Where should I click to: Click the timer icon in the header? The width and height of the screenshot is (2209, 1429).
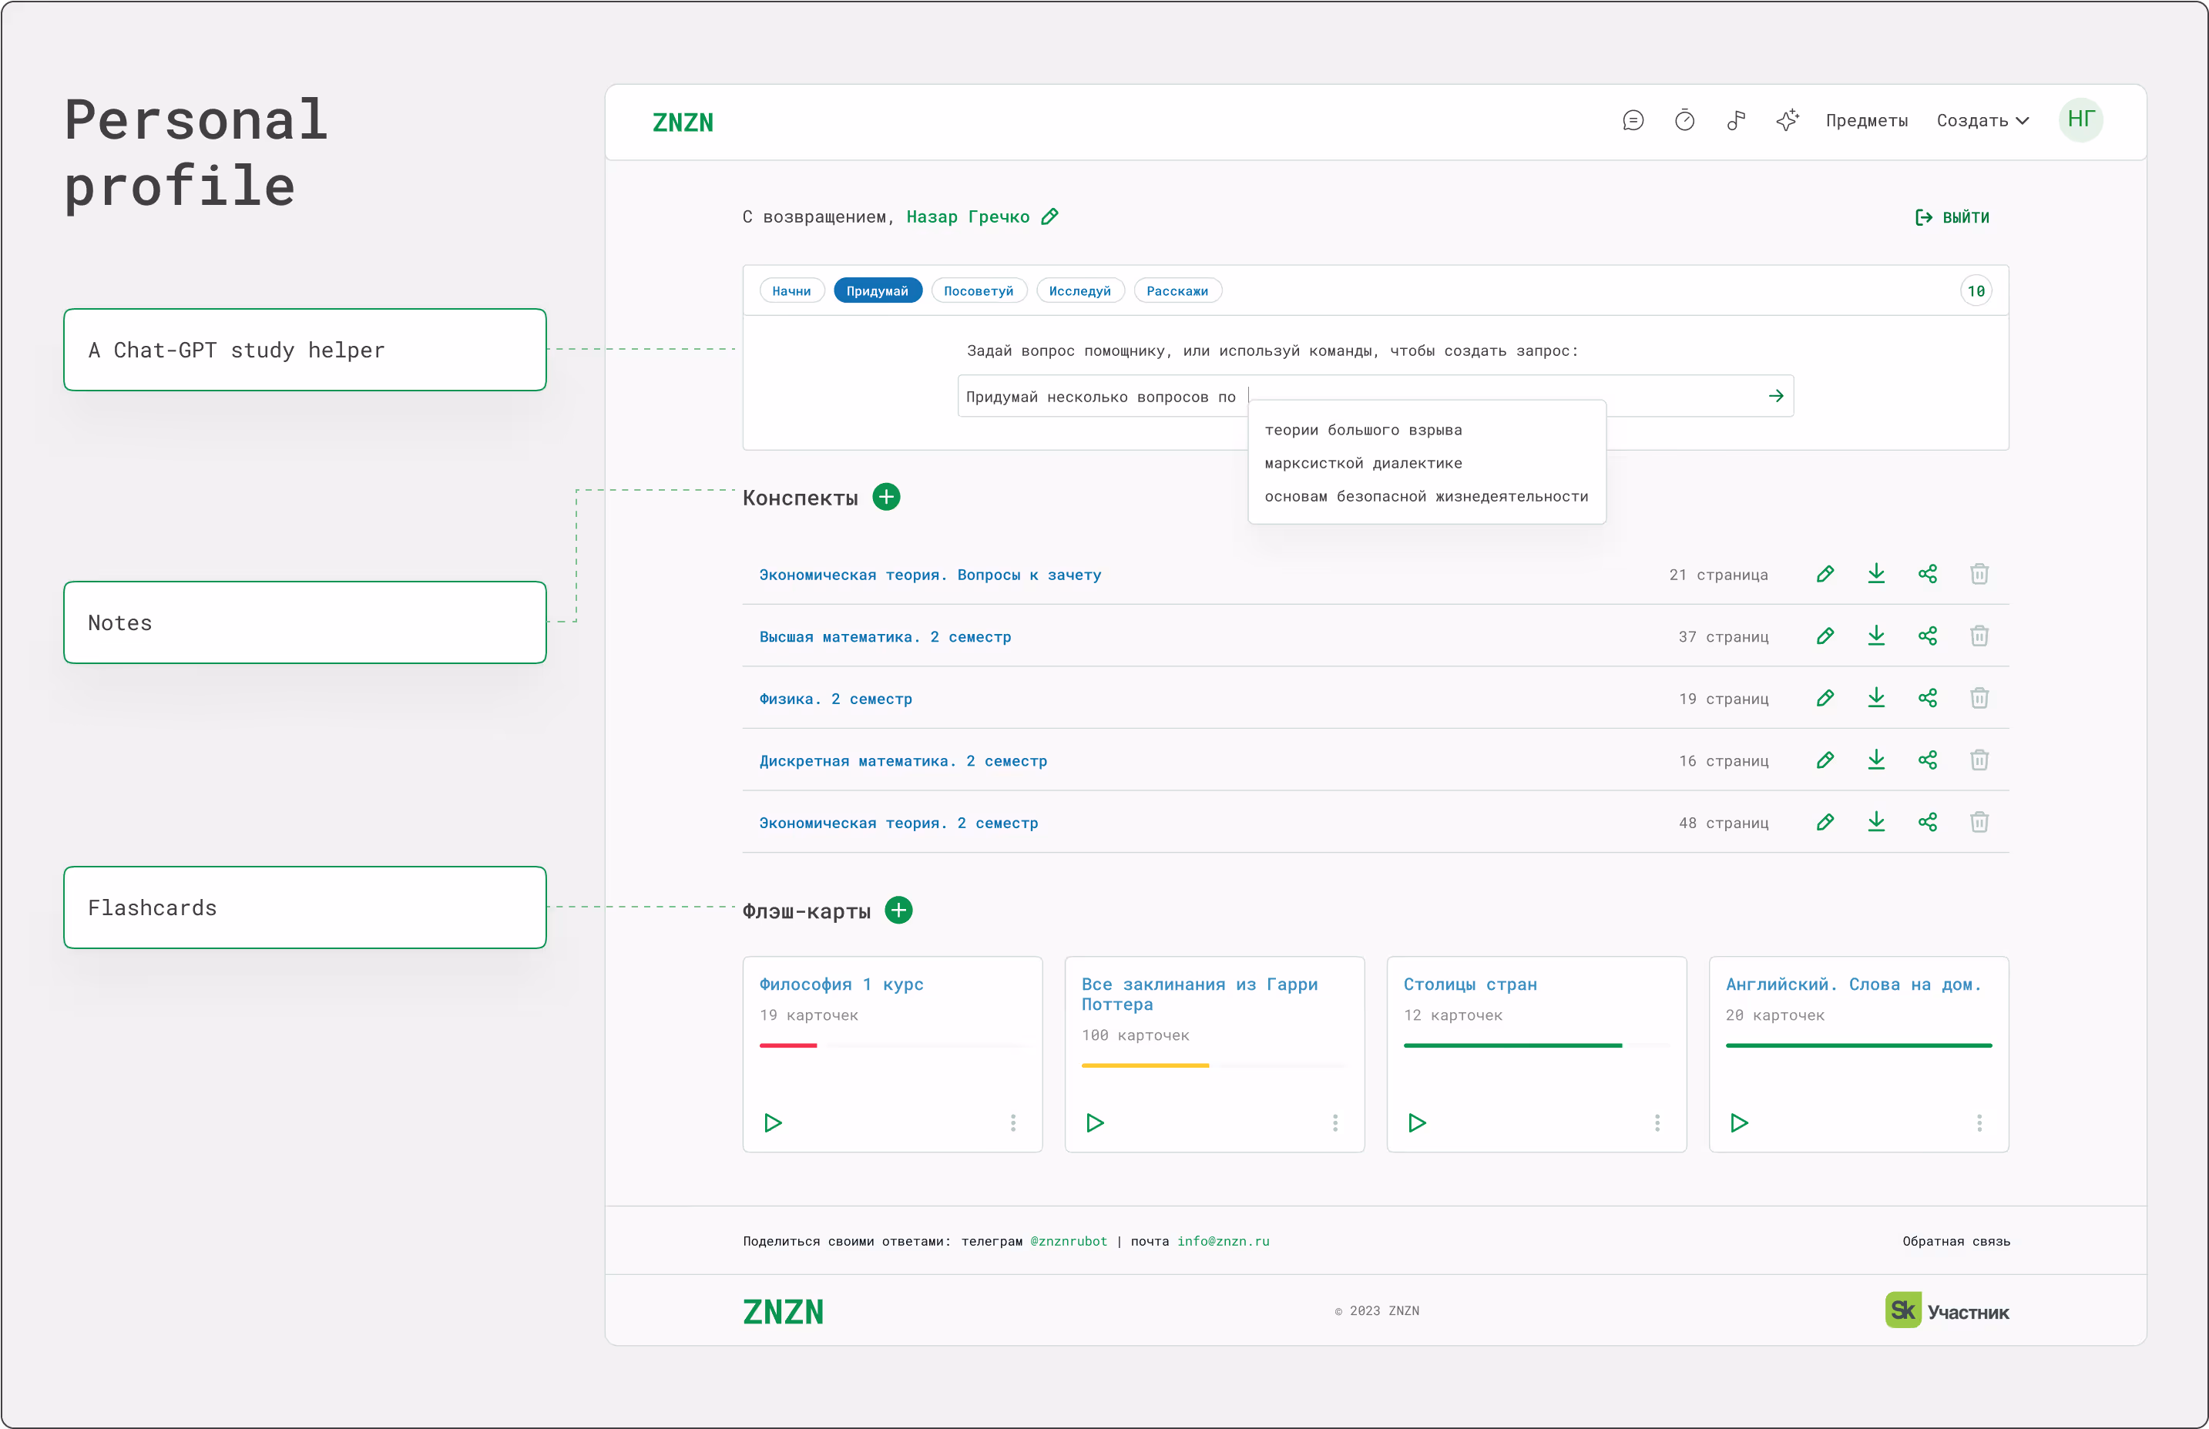click(x=1684, y=121)
